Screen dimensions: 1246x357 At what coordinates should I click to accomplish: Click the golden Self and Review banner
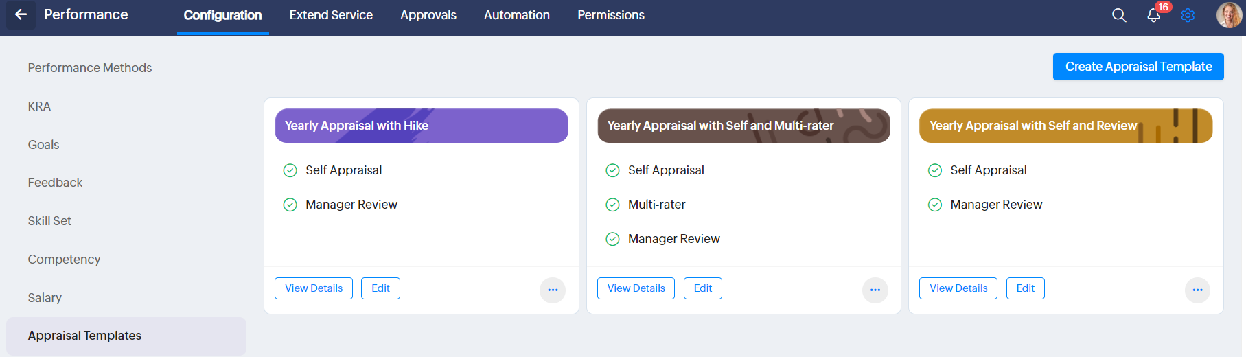pos(1065,126)
